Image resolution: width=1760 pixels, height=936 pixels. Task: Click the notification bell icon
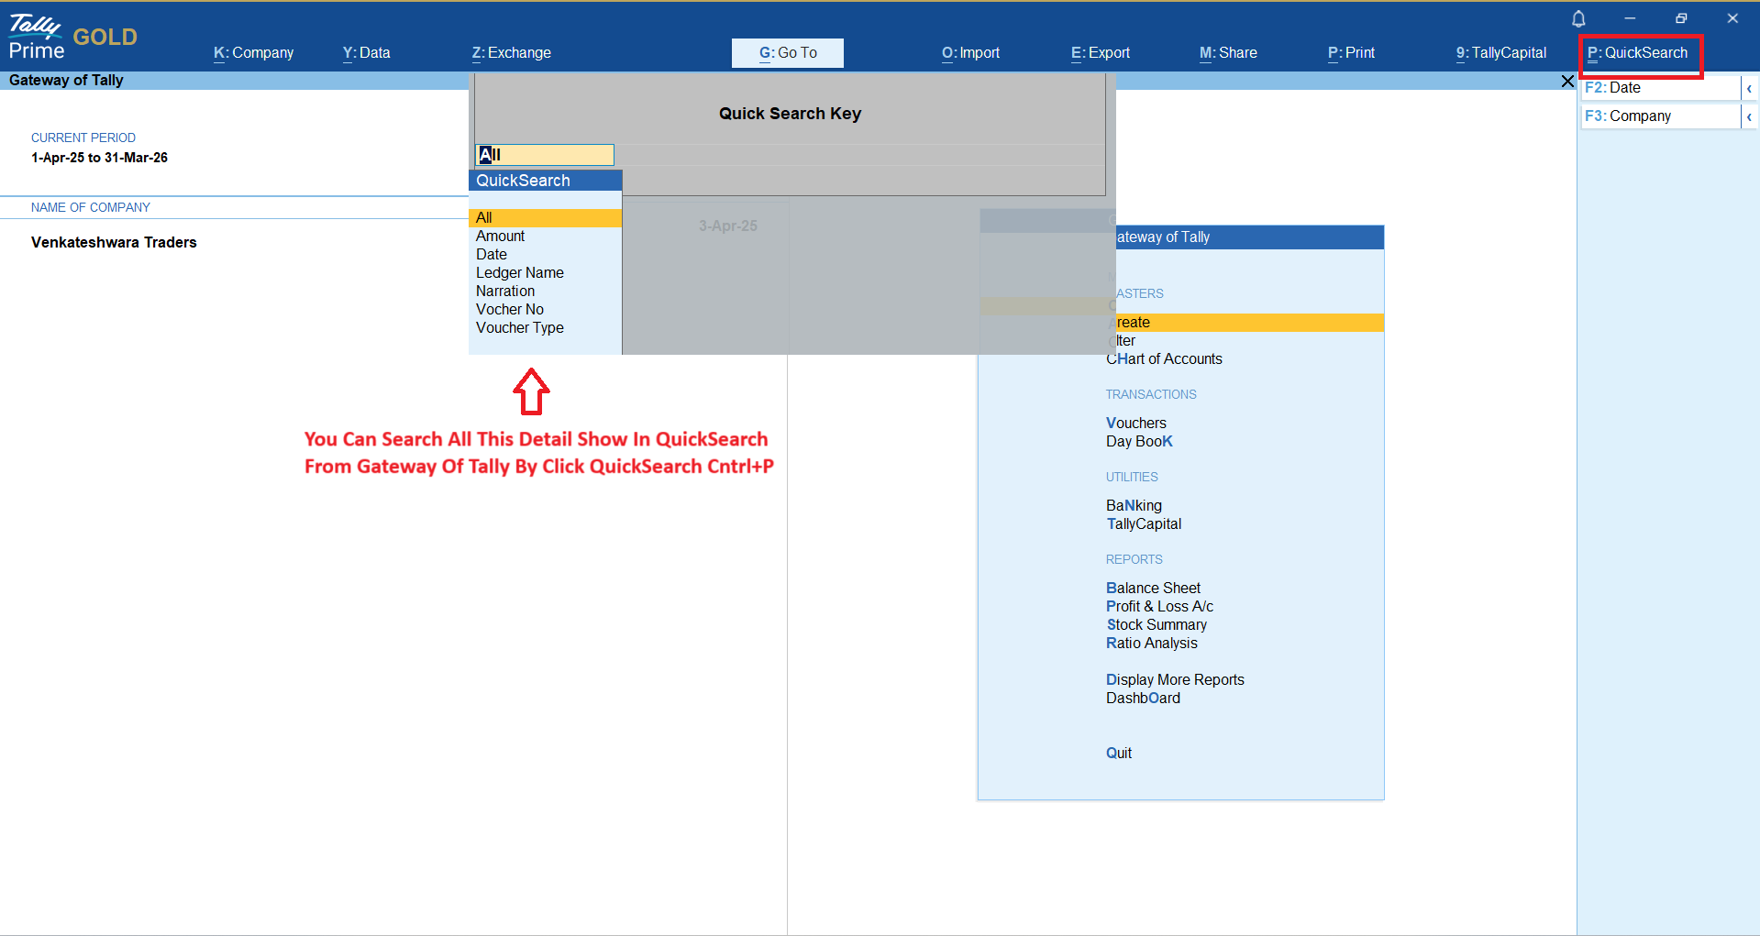pos(1578,19)
